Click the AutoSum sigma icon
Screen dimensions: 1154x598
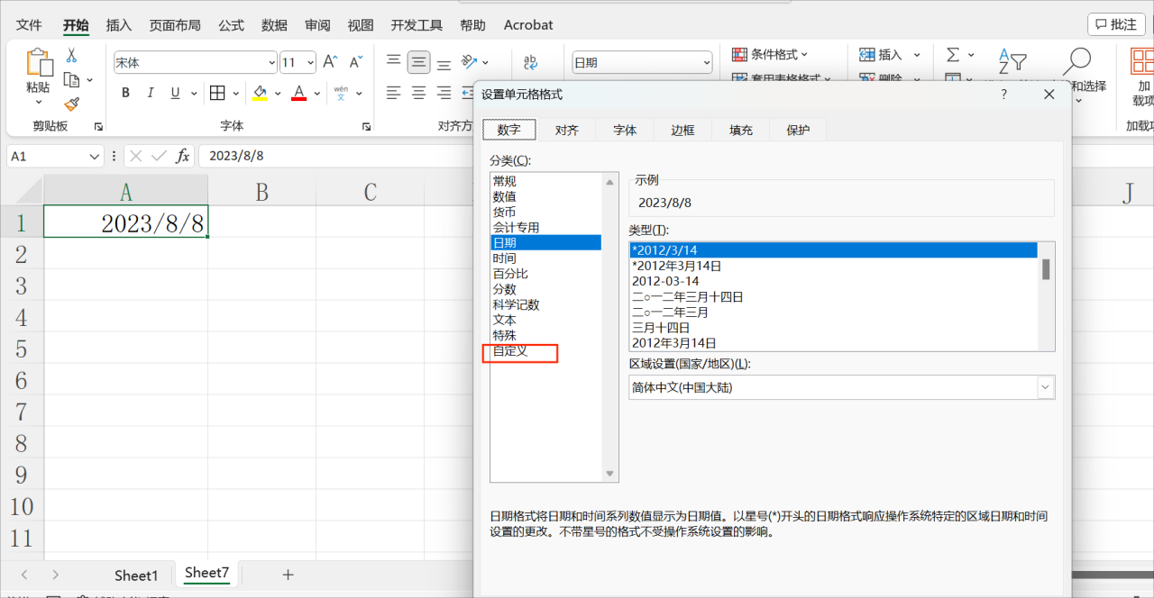coord(953,55)
